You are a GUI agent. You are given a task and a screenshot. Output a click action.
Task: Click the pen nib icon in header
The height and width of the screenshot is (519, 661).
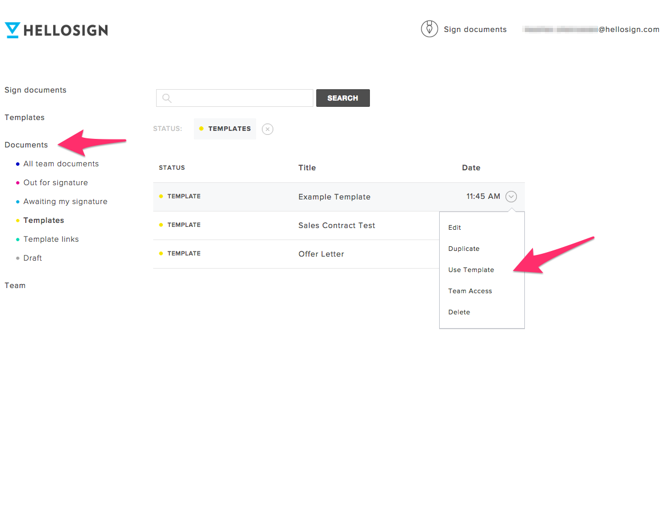tap(429, 29)
